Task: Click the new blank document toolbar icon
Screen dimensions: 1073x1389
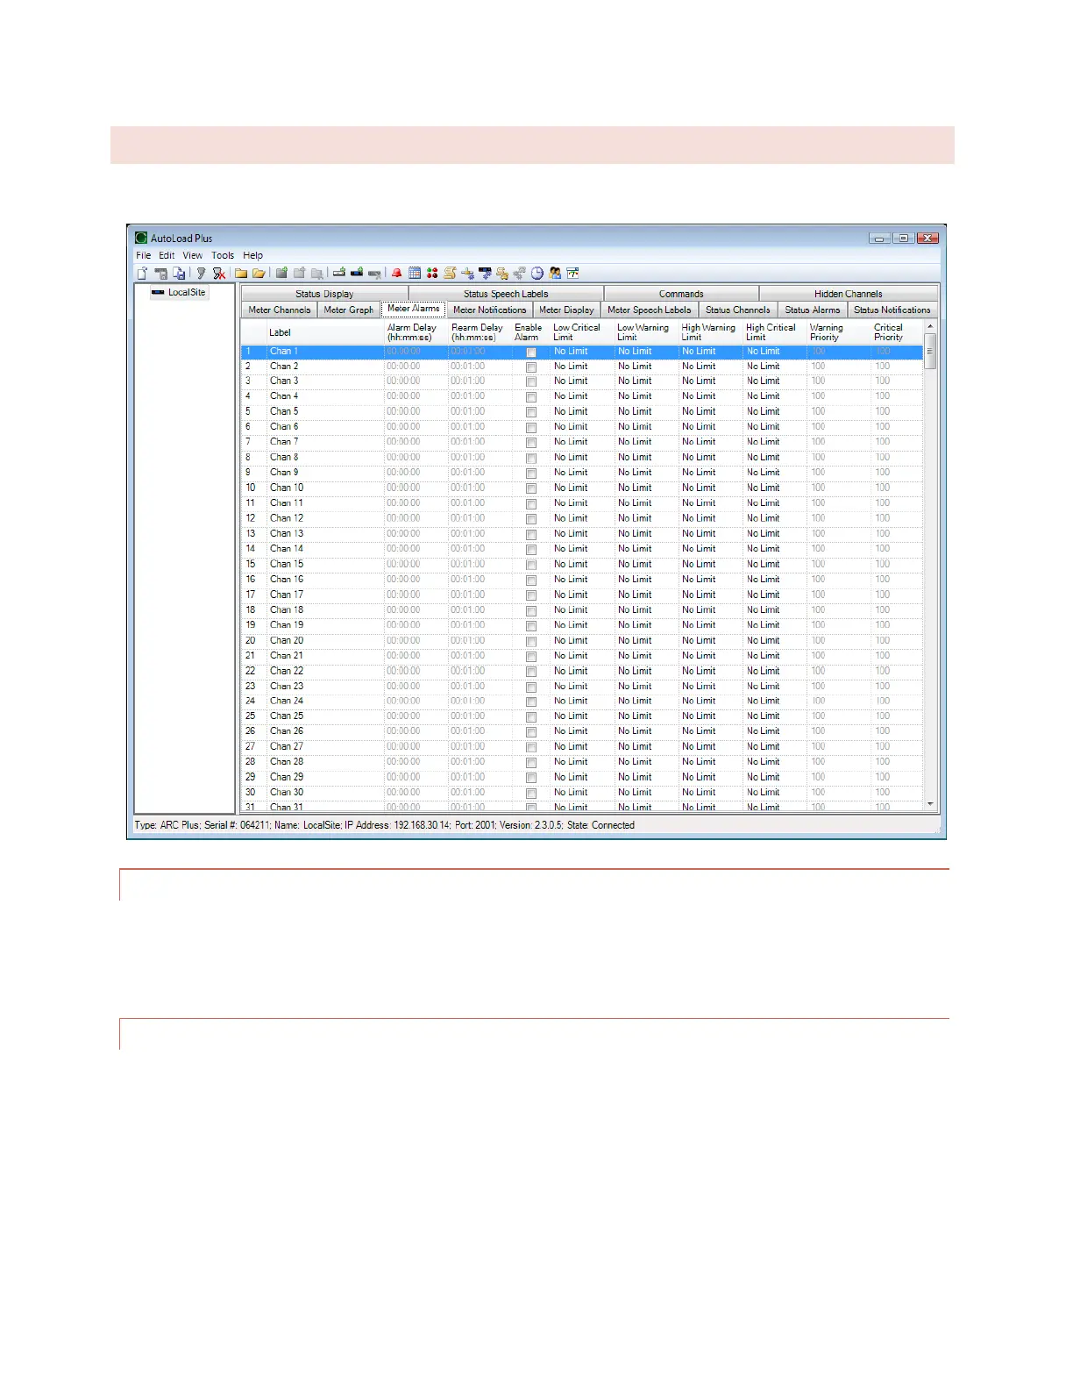Action: pyautogui.click(x=143, y=273)
